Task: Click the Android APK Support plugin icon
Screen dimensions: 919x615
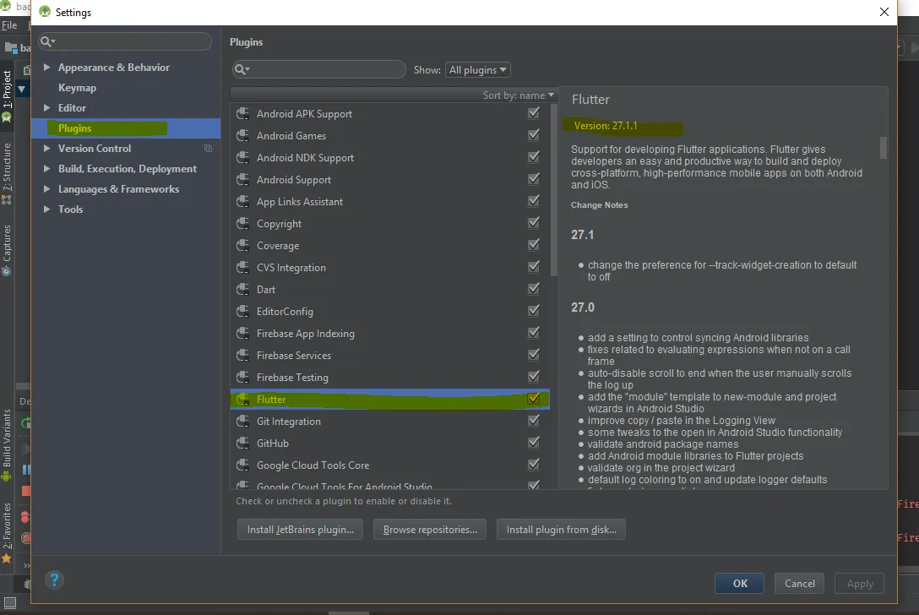Action: (x=242, y=114)
